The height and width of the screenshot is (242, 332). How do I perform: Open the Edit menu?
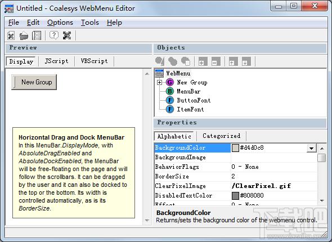[x=33, y=23]
